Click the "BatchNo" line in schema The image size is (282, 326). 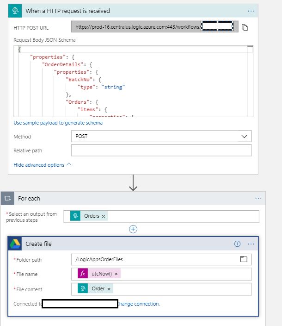tap(83, 80)
